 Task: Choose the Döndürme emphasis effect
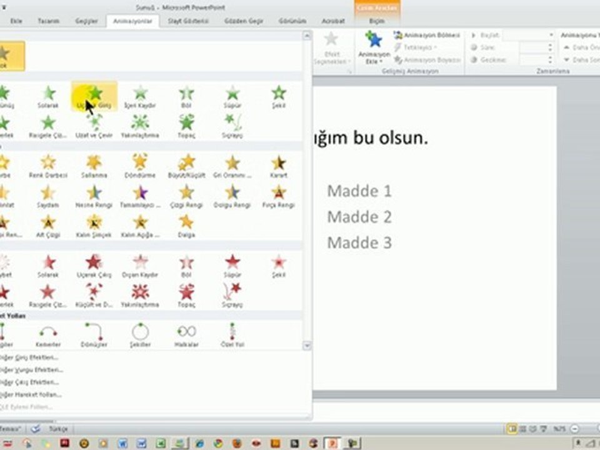pyautogui.click(x=140, y=166)
